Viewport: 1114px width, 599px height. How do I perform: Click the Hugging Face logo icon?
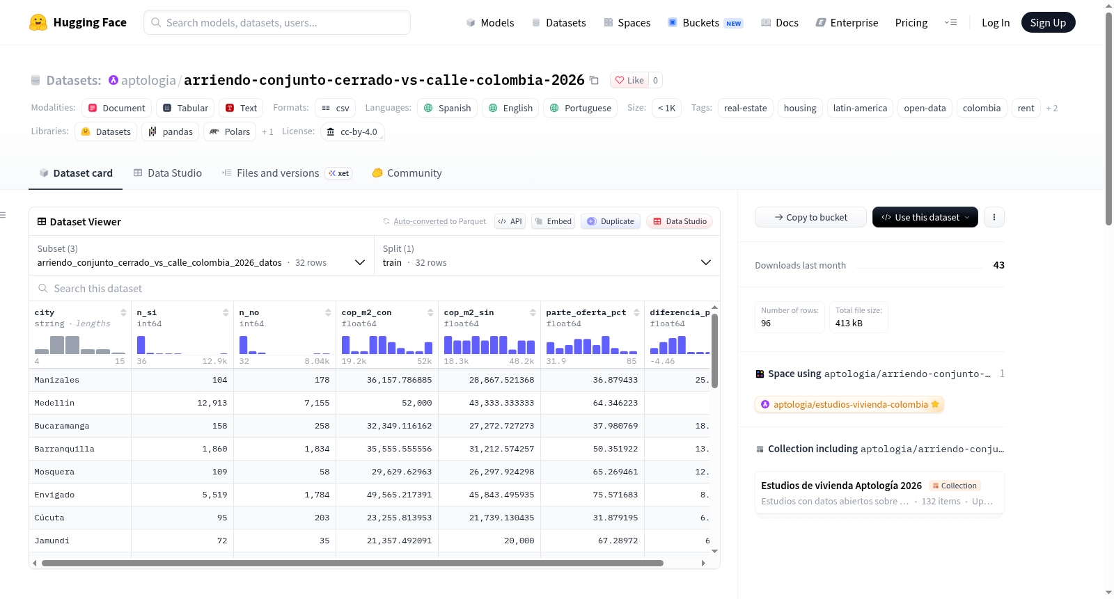38,22
